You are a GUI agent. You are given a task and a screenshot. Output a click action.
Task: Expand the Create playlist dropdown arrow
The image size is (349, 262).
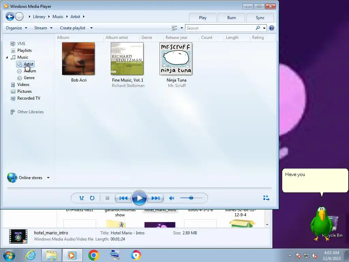(91, 28)
